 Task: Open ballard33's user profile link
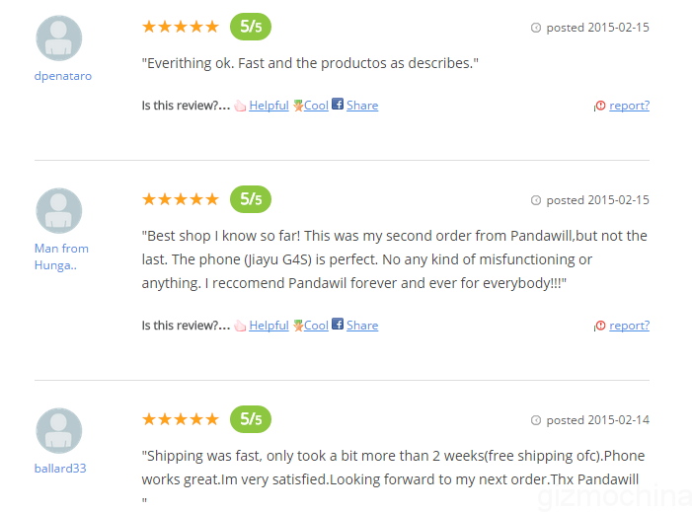60,469
